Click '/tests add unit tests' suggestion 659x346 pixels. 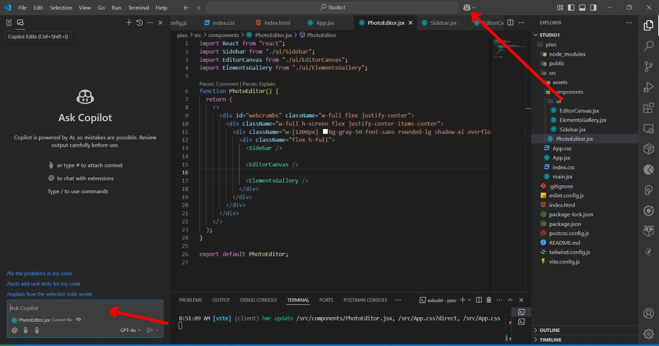44,284
